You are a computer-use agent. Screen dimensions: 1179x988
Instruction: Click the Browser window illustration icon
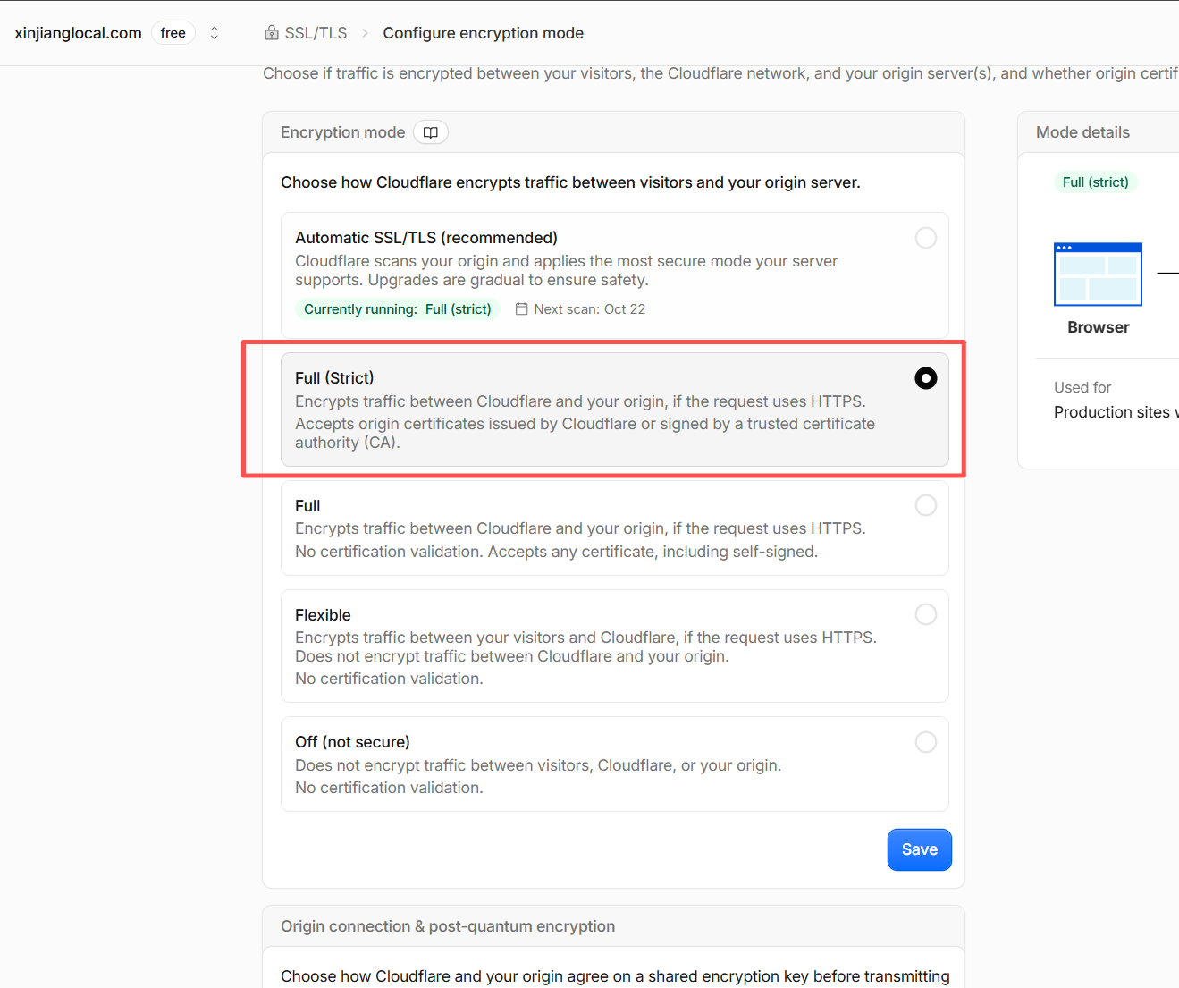[1098, 274]
